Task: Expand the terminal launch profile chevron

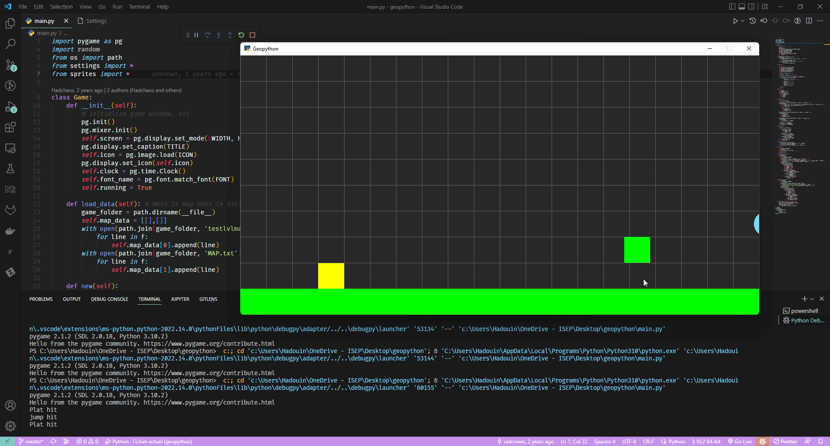Action: pyautogui.click(x=811, y=299)
